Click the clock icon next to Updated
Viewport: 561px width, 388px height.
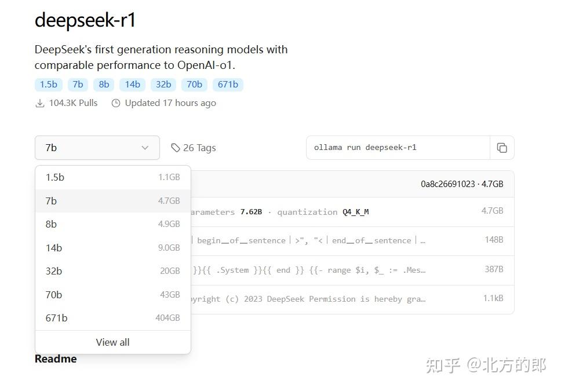116,103
